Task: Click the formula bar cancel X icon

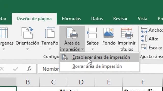Action: [2, 69]
